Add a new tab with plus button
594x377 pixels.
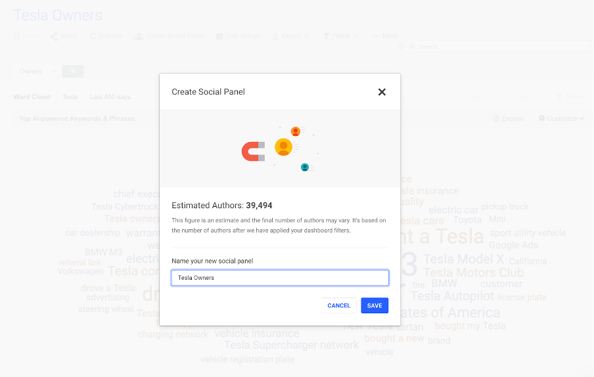click(x=72, y=71)
